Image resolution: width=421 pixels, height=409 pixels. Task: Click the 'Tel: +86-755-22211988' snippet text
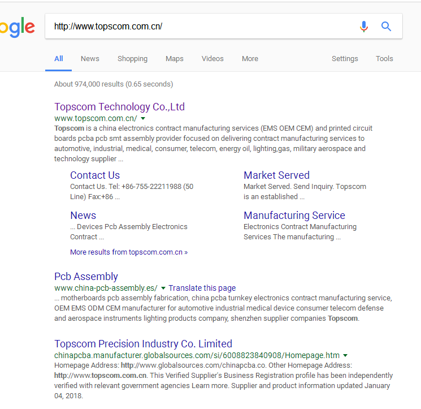pos(145,187)
